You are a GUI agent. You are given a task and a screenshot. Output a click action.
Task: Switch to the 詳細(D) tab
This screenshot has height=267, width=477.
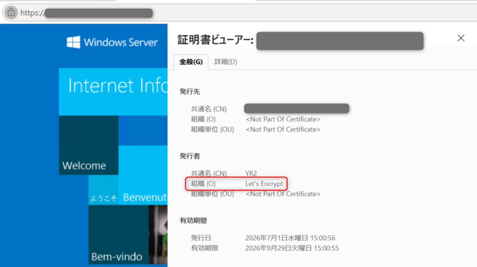[x=226, y=62]
